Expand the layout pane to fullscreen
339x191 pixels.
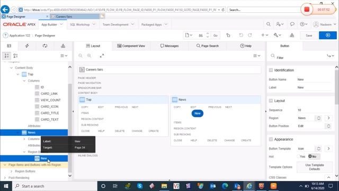click(x=102, y=56)
